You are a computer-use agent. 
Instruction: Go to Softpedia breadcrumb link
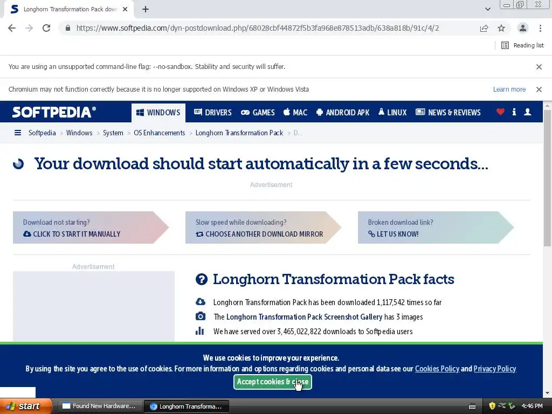(42, 133)
